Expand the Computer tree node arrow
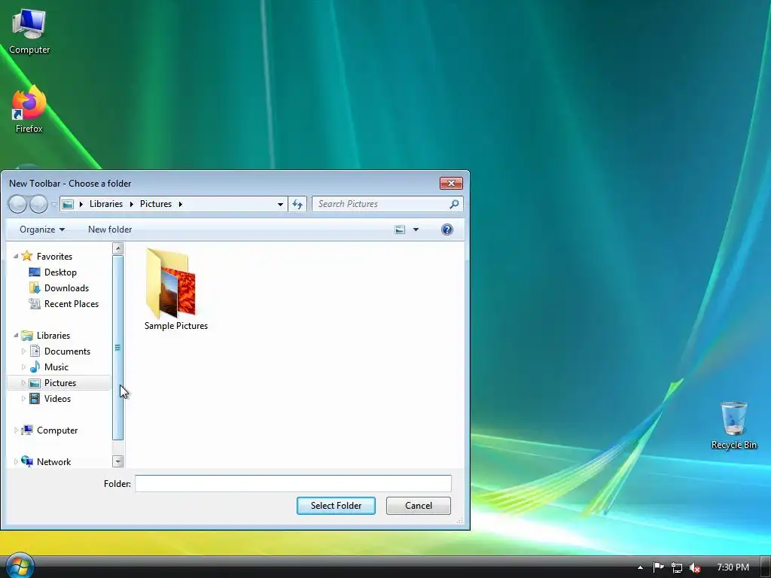Viewport: 771px width, 578px height. click(16, 430)
